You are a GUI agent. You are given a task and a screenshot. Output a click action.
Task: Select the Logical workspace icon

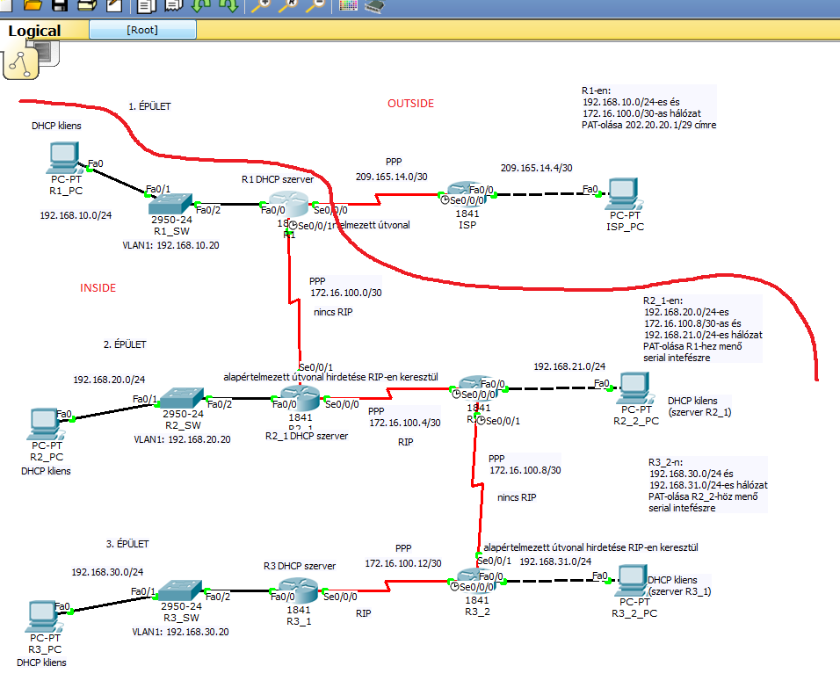coord(21,63)
